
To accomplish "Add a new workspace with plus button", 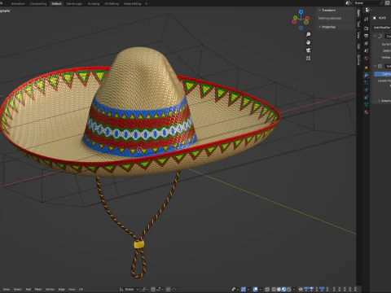I will pyautogui.click(x=146, y=4).
